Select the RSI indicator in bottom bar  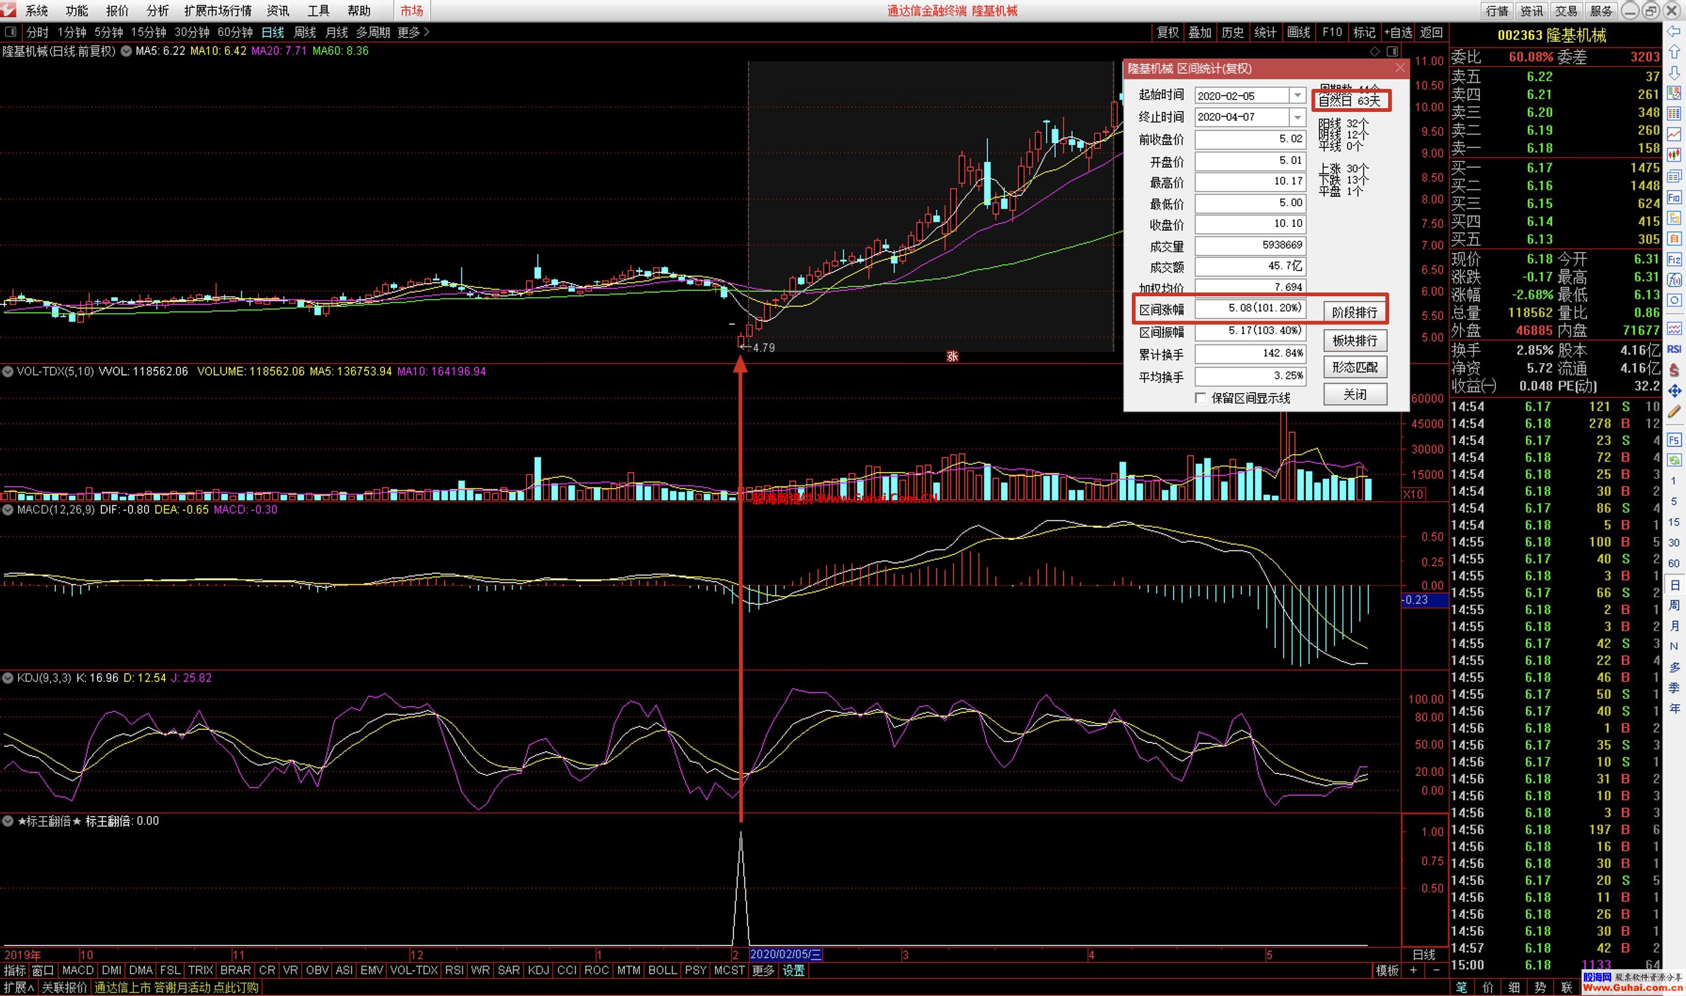coord(454,970)
